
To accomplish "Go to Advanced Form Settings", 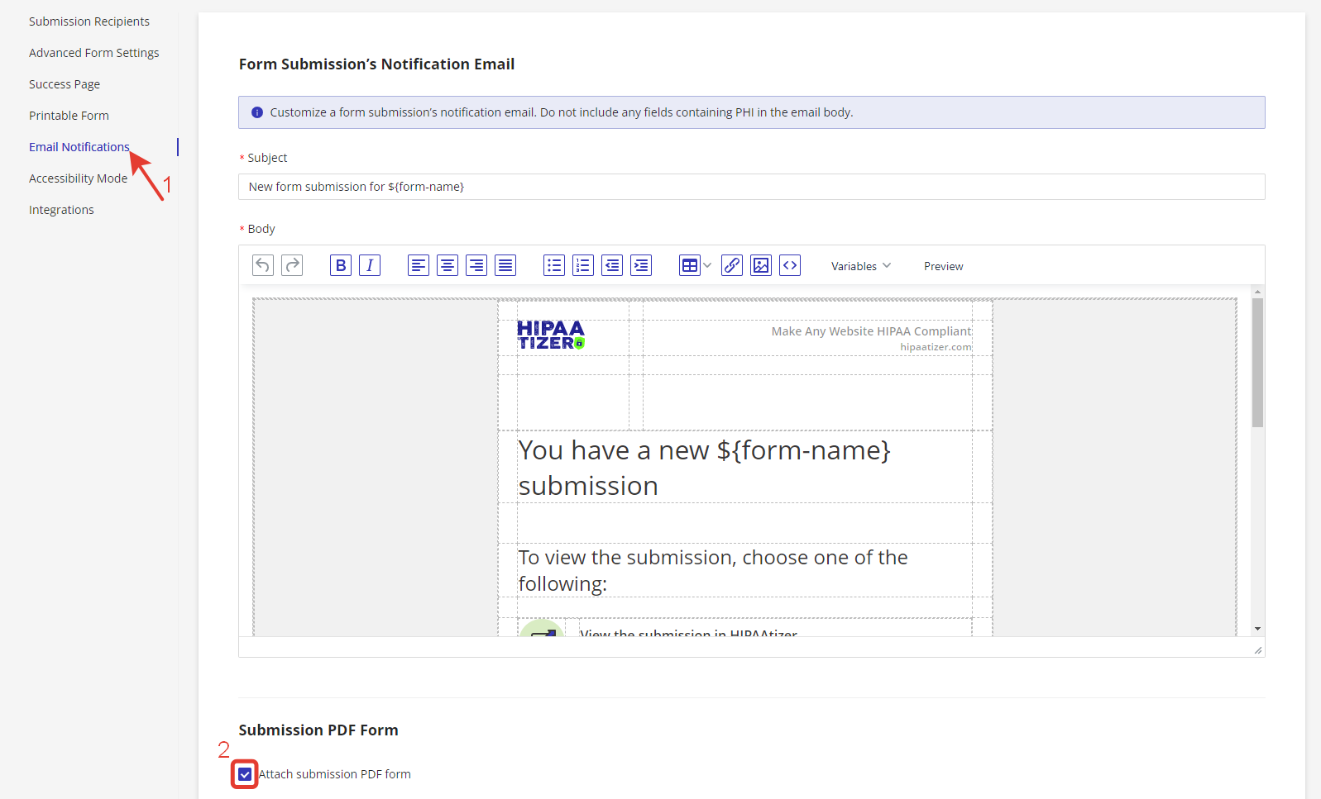I will point(93,53).
